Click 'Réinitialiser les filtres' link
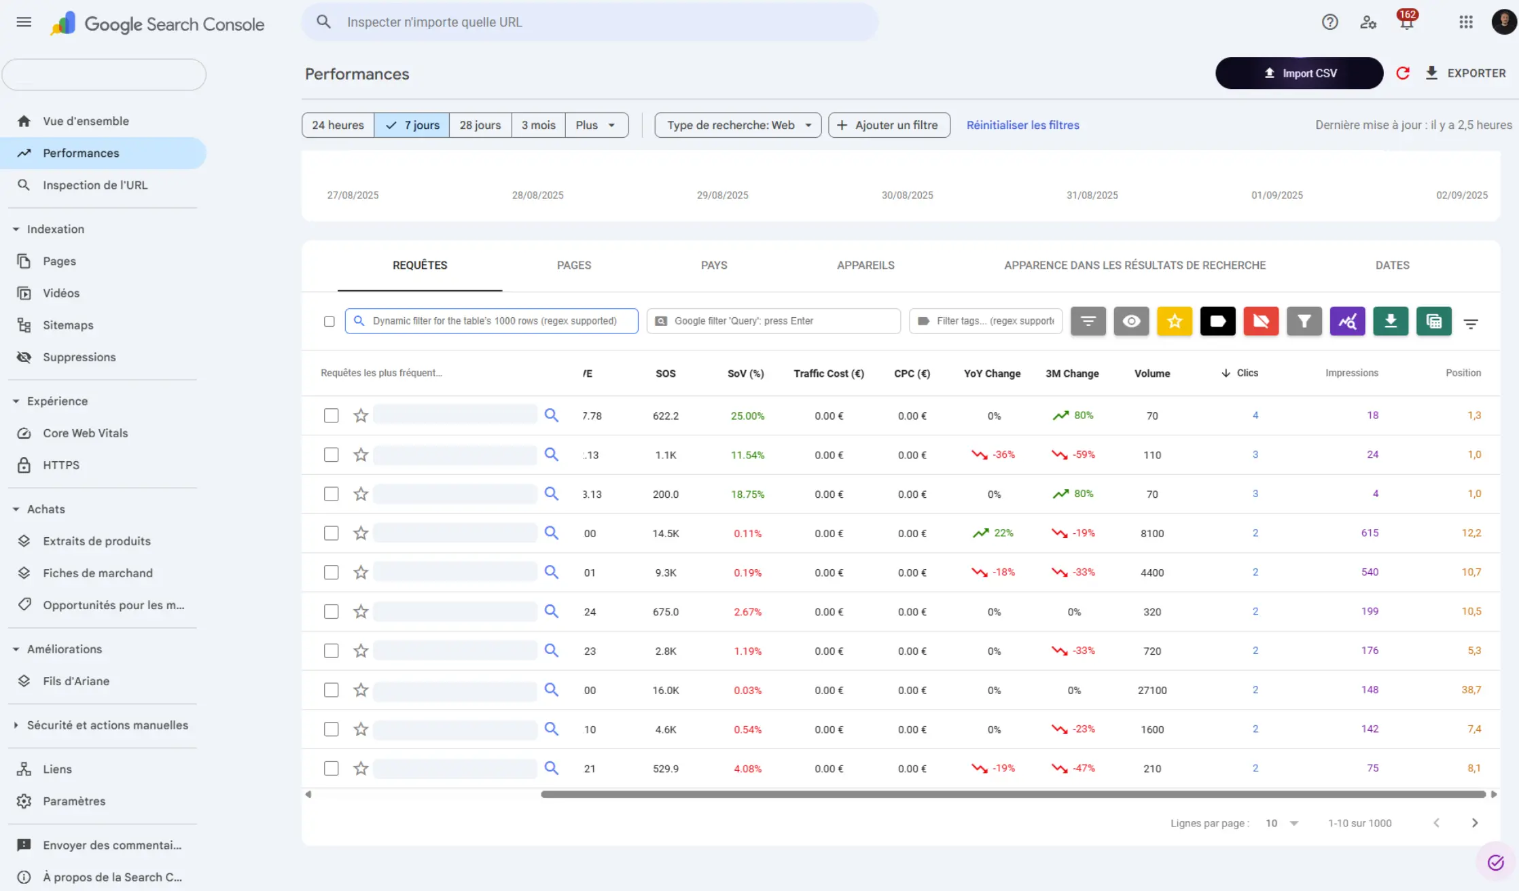The image size is (1519, 891). tap(1022, 125)
